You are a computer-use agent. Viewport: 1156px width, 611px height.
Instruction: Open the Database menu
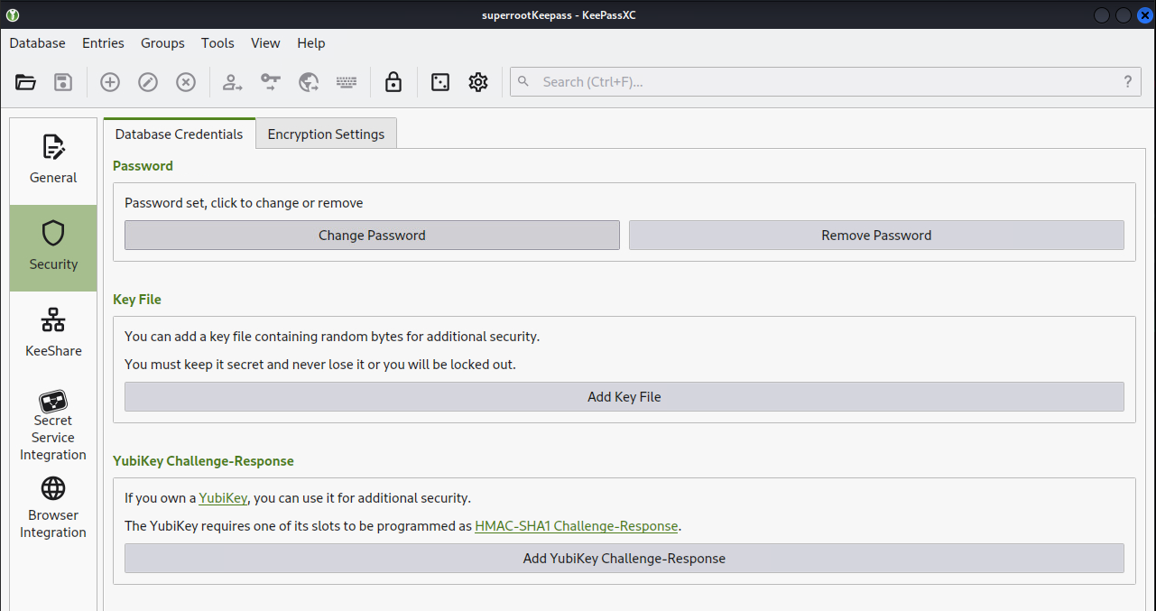tap(38, 43)
